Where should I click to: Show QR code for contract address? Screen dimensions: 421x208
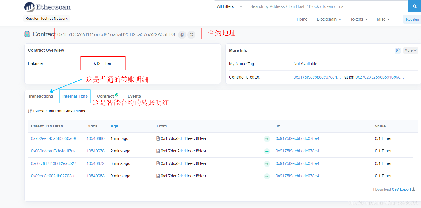coord(191,34)
